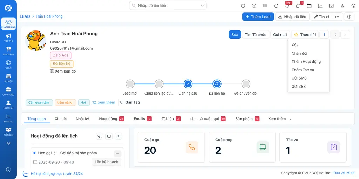Click the Xem bản đồ map link
The width and height of the screenshot is (359, 179).
tap(63, 71)
